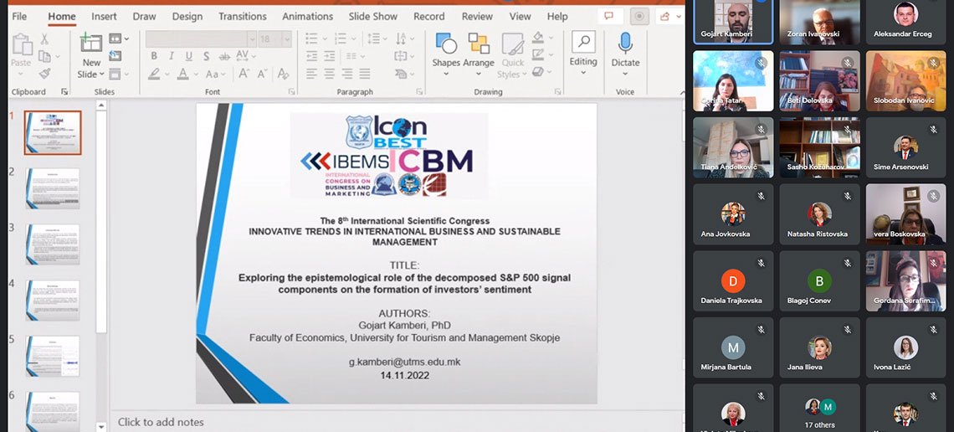Open the font name combo box
This screenshot has width=954, height=432.
point(201,39)
